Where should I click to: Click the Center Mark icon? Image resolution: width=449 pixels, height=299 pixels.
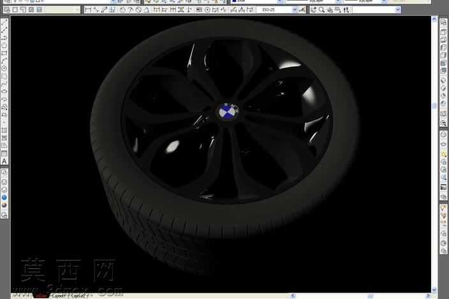point(207,10)
